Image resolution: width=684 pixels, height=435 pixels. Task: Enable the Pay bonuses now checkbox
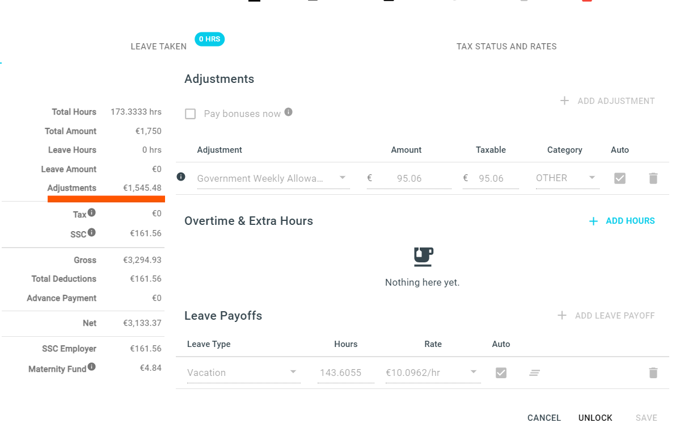pos(191,114)
